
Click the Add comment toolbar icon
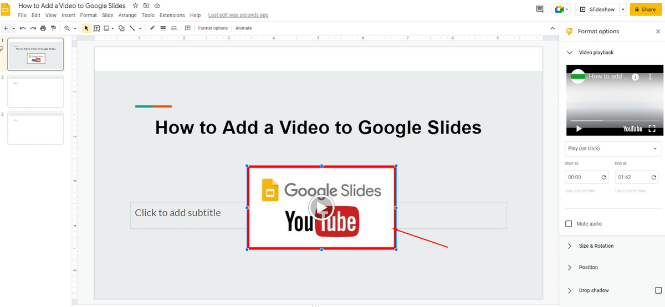(187, 28)
